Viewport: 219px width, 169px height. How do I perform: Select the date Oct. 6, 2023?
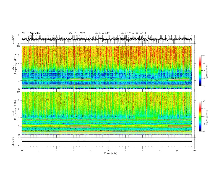pos(77,33)
